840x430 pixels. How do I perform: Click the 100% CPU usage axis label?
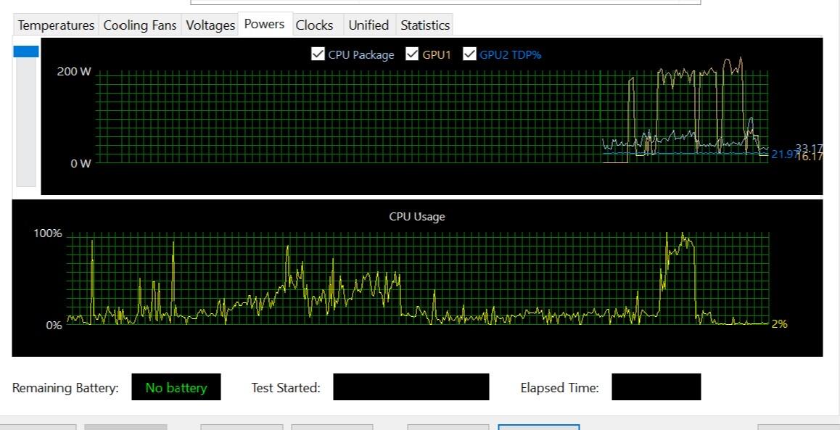tap(48, 233)
